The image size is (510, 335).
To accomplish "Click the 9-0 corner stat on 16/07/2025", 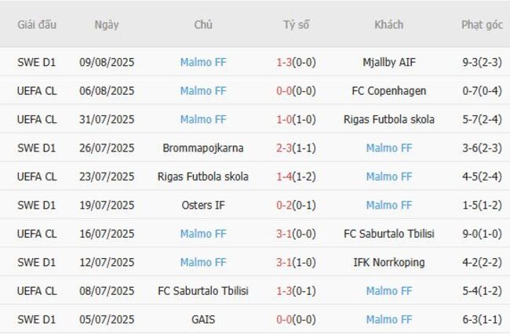I will (469, 234).
